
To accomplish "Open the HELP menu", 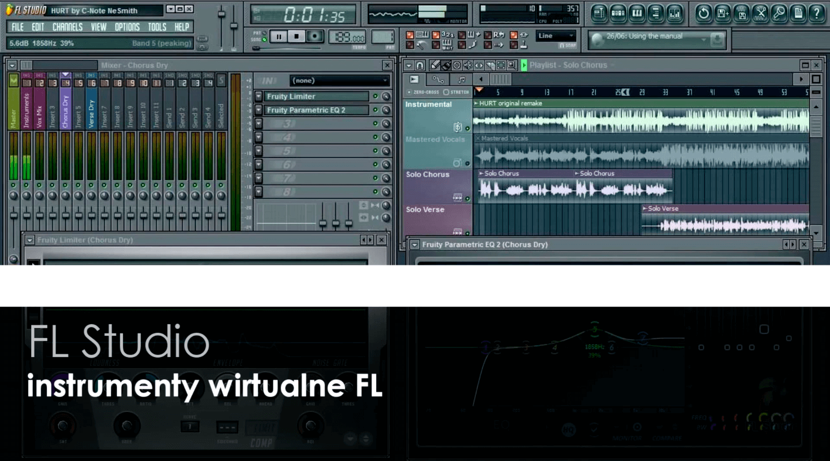I will coord(182,27).
